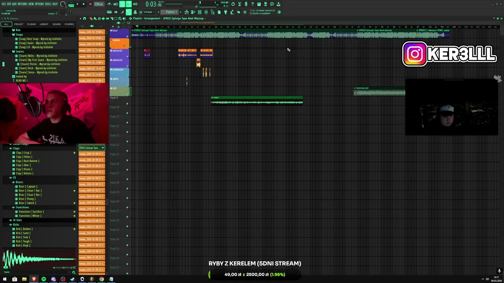Screen dimensions: 504x283
Task: Open the TOOLS menu
Action: [48, 4]
